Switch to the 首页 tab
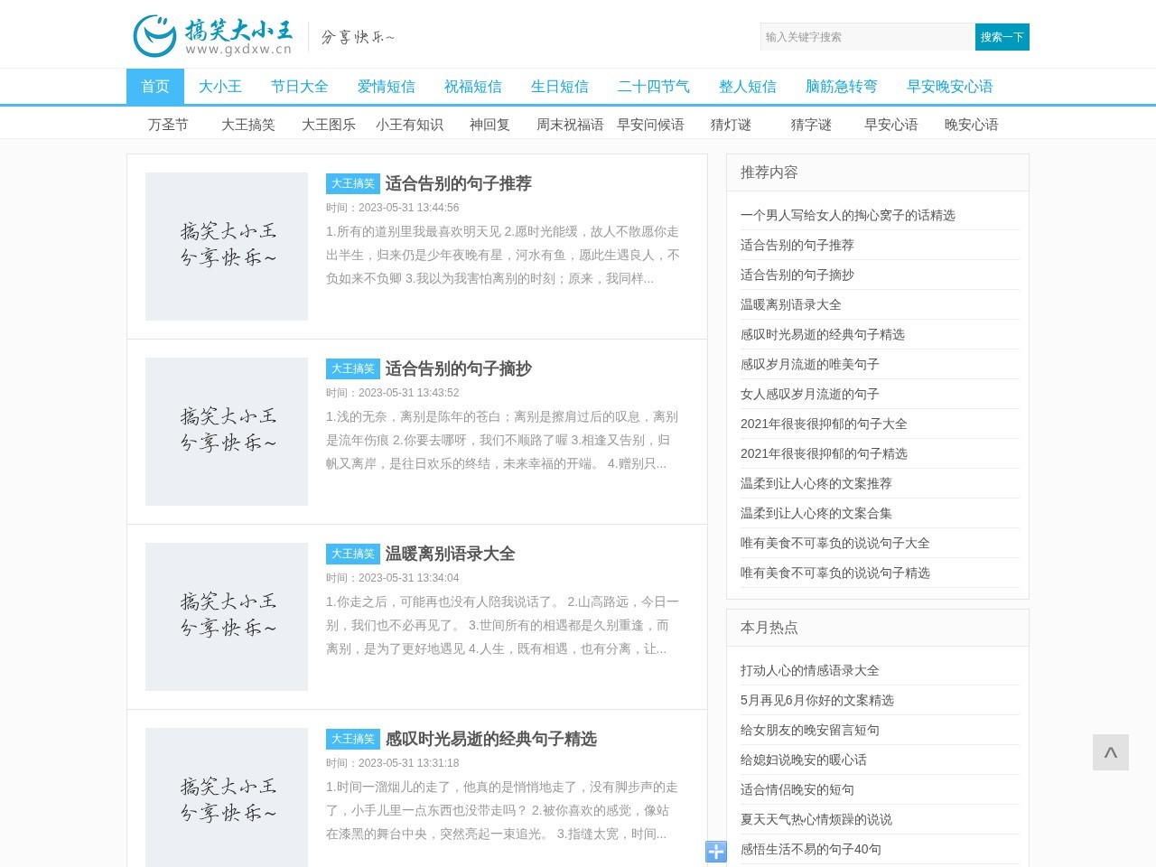 tap(154, 86)
